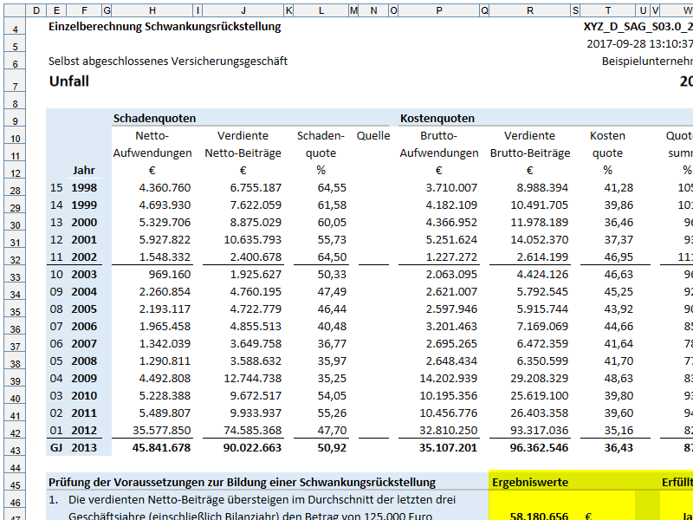The height and width of the screenshot is (520, 693).
Task: Click 'Selbst abgeschlossenes Versicherungsgeschäft' cell
Action: coord(168,61)
